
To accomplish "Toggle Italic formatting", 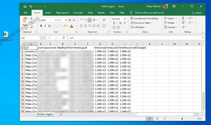I will tap(45, 26).
